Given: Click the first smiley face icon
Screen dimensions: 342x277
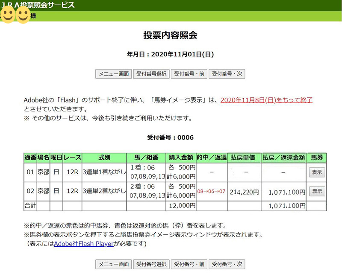Looking at the screenshot, I should (8, 16).
